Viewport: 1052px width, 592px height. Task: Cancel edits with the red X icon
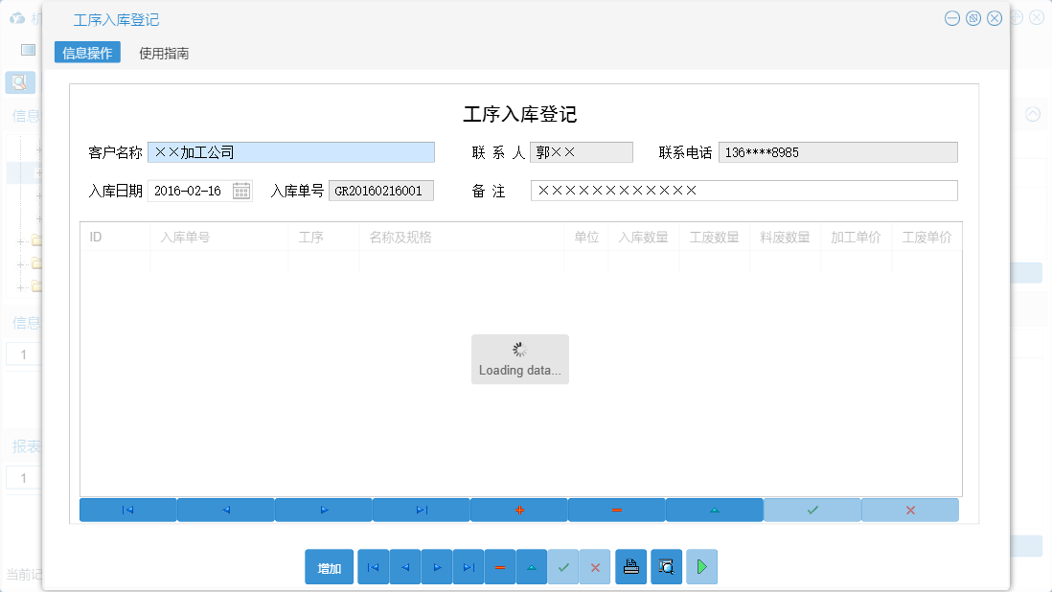pos(595,566)
